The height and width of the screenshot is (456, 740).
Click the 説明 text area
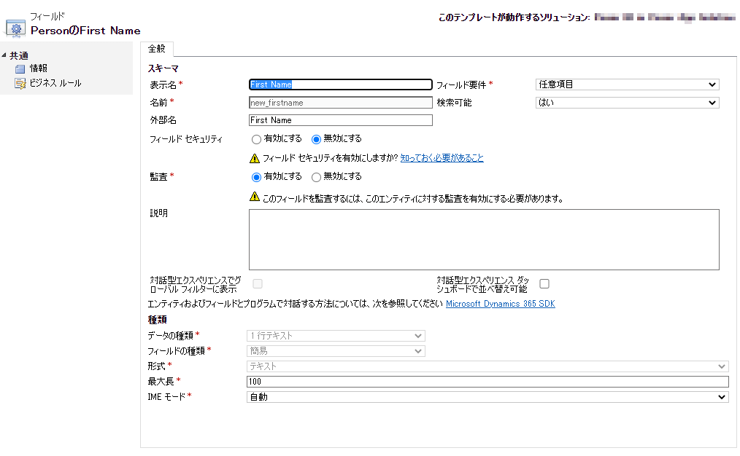pos(484,240)
